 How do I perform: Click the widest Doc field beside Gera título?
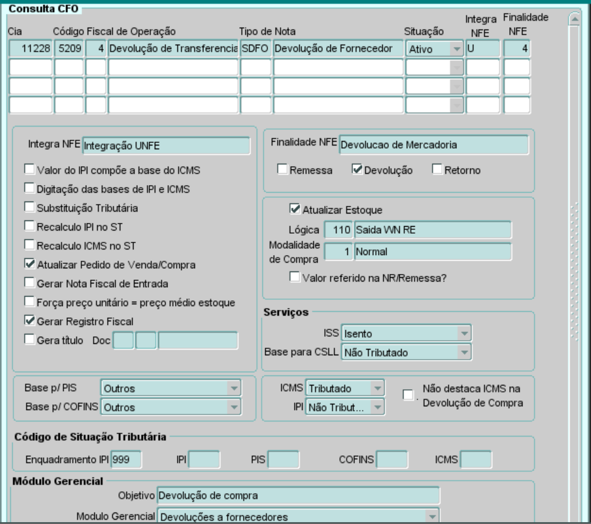[x=198, y=340]
